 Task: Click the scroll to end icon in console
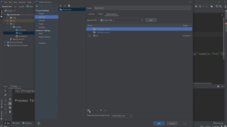pyautogui.click(x=10, y=103)
